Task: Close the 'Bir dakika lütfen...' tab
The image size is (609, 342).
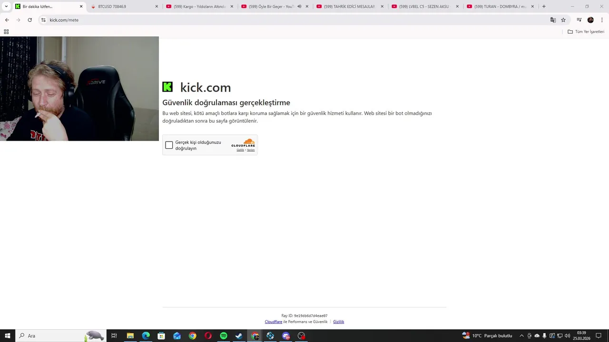Action: click(x=81, y=7)
